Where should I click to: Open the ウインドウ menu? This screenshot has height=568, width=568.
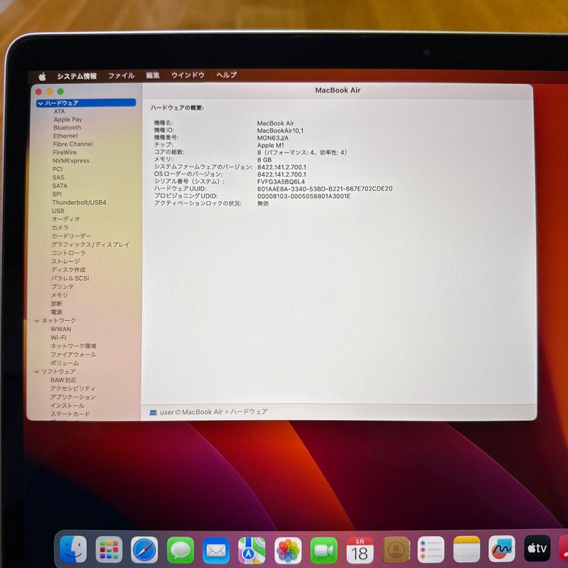coord(188,75)
